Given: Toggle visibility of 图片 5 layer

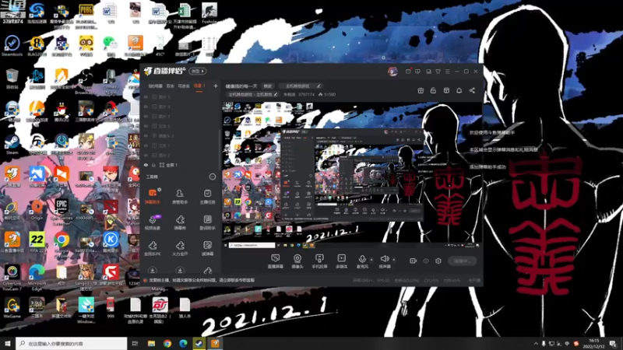Looking at the screenshot, I should click(x=146, y=96).
